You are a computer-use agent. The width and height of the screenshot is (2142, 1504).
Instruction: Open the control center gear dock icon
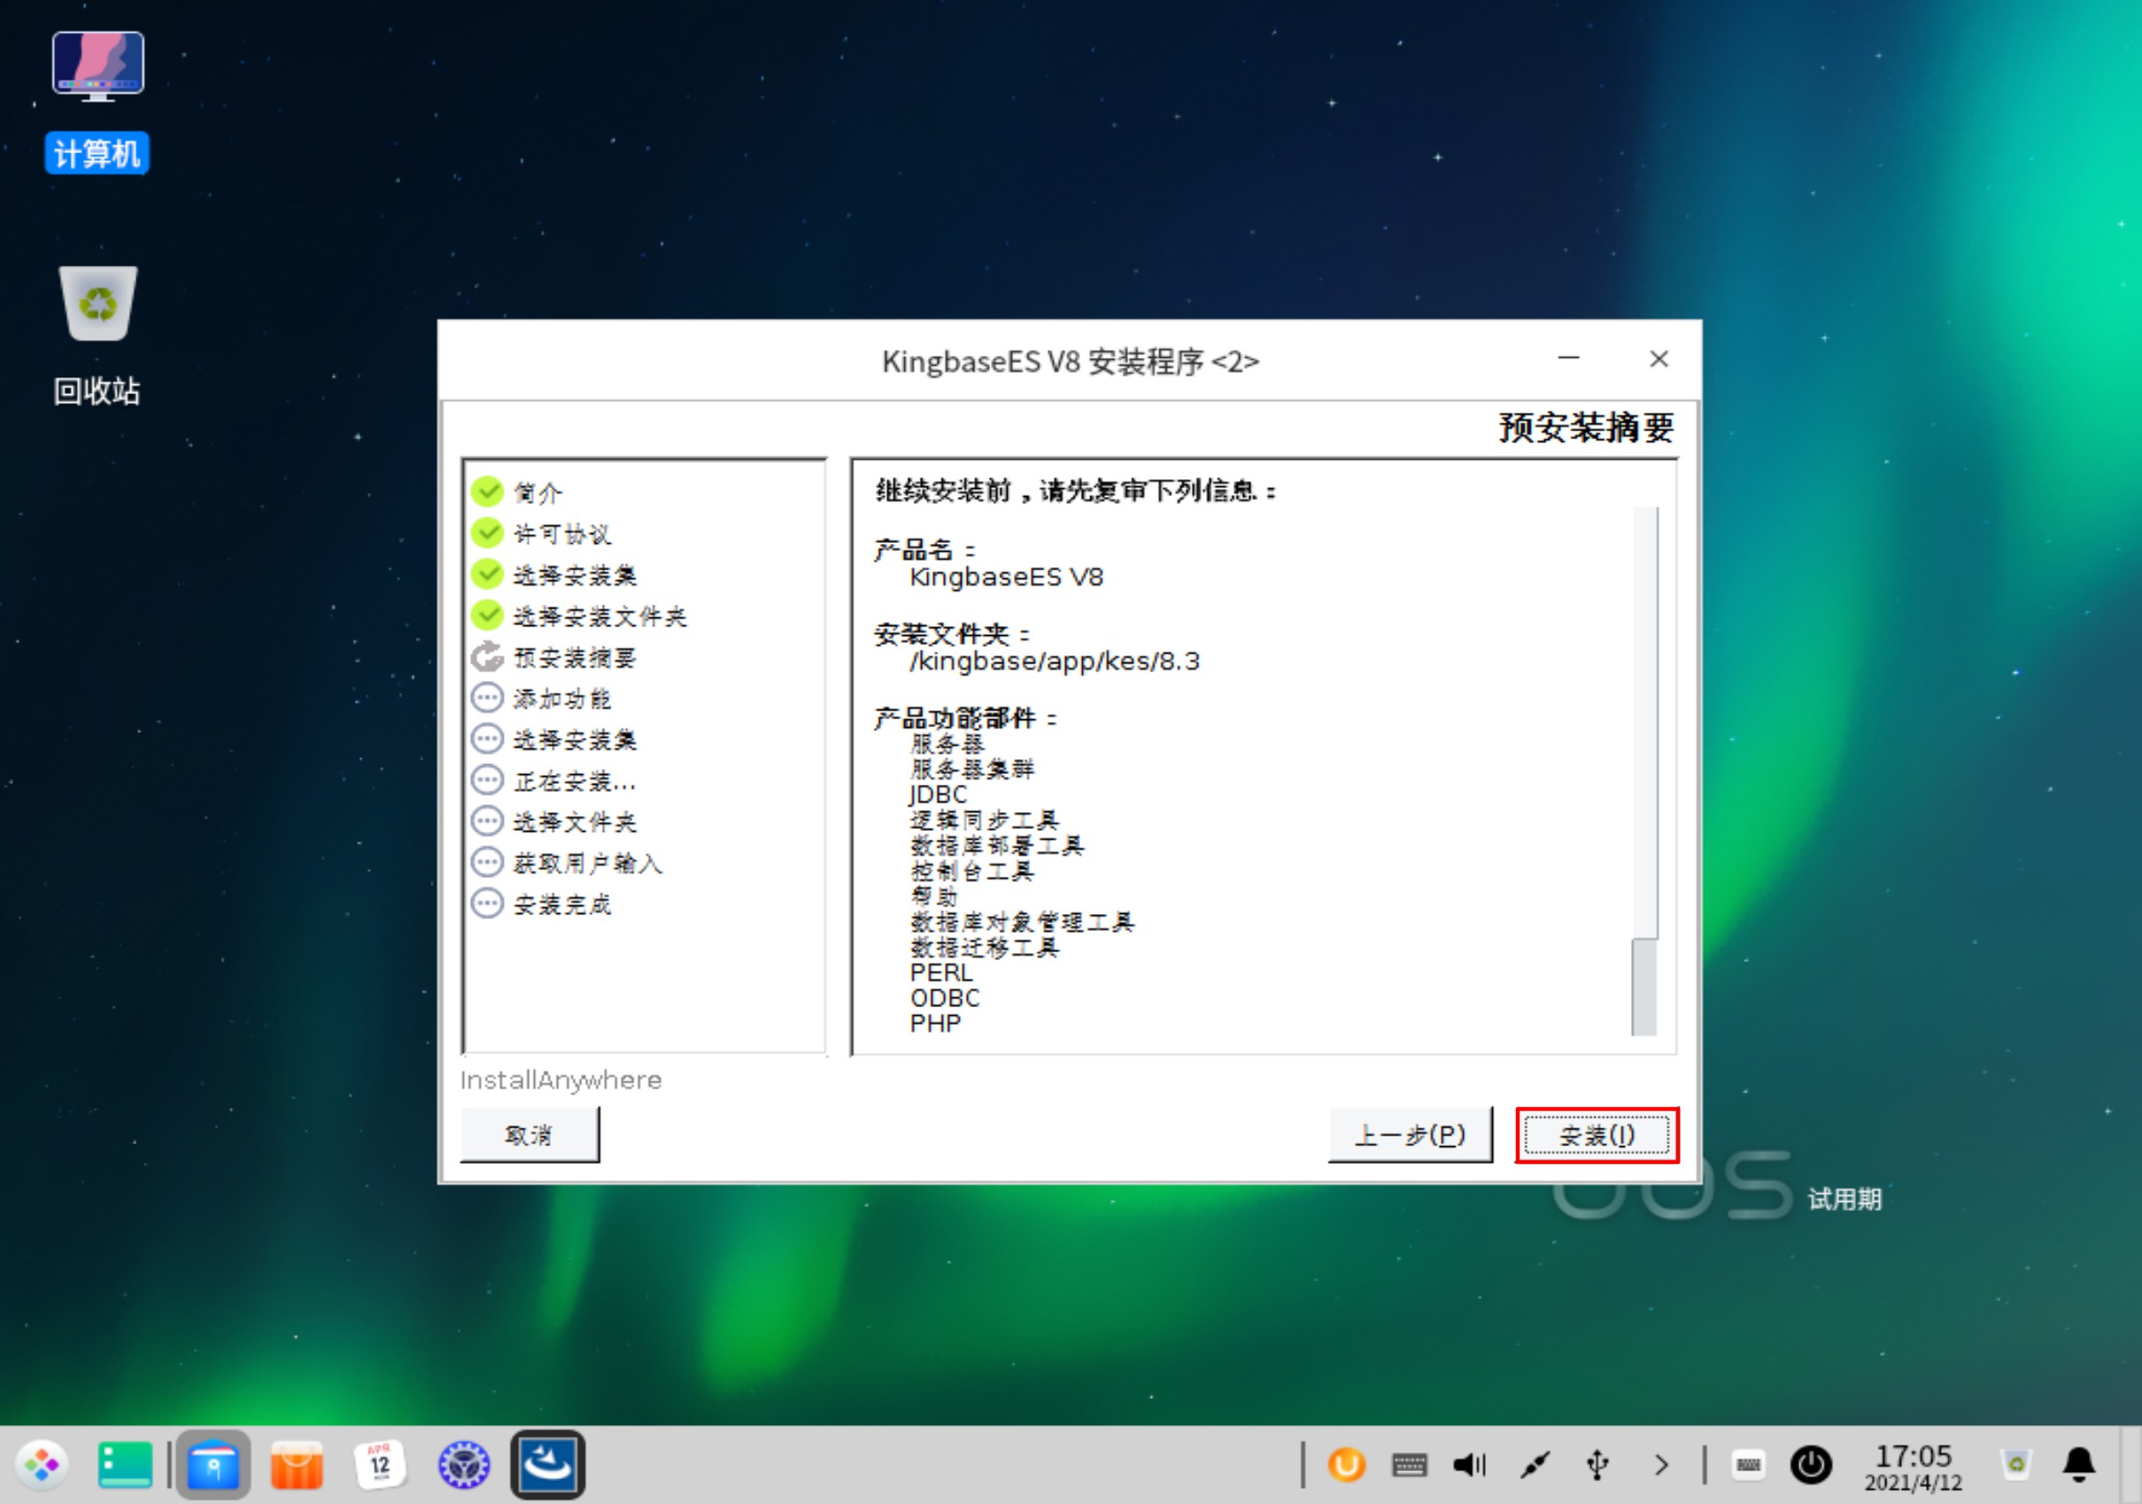464,1465
